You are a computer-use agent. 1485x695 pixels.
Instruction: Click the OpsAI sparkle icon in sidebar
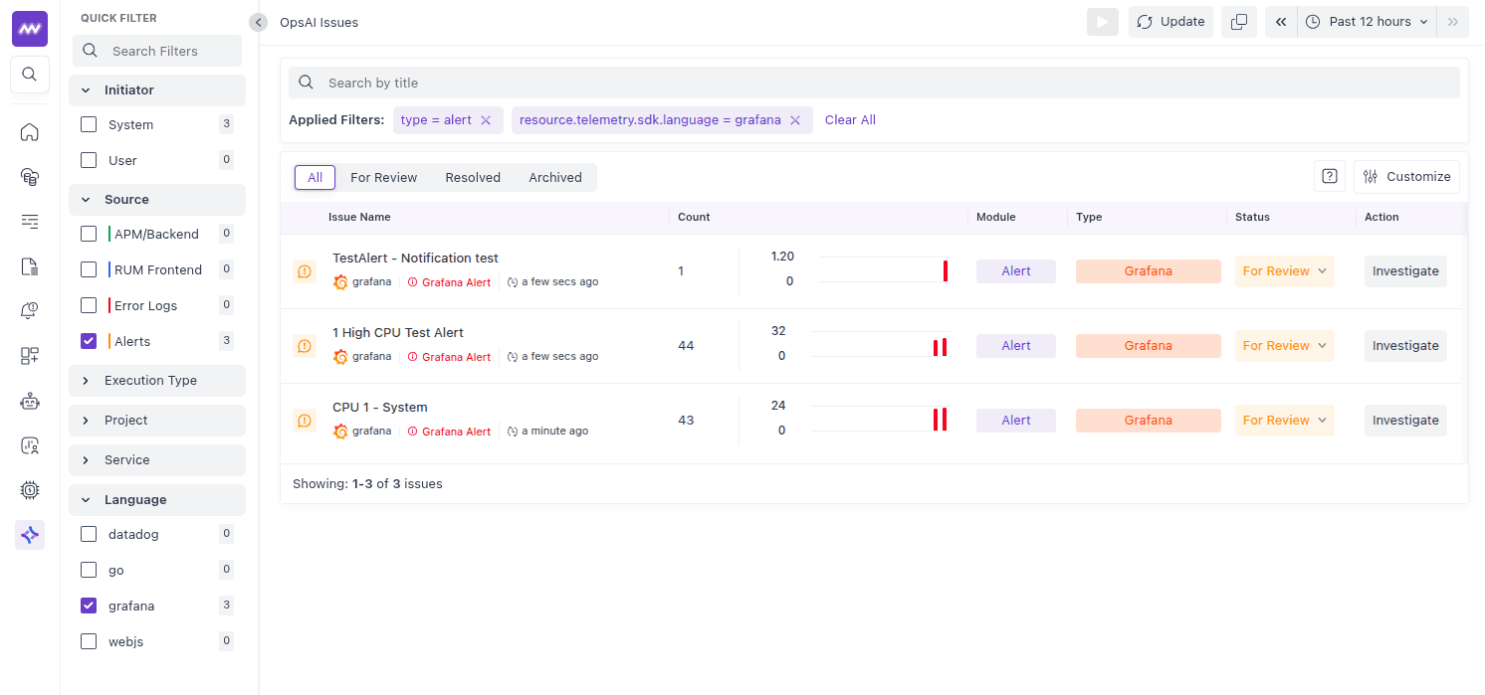tap(30, 535)
